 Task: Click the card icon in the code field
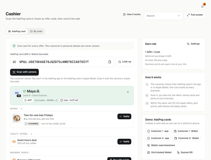14,62
